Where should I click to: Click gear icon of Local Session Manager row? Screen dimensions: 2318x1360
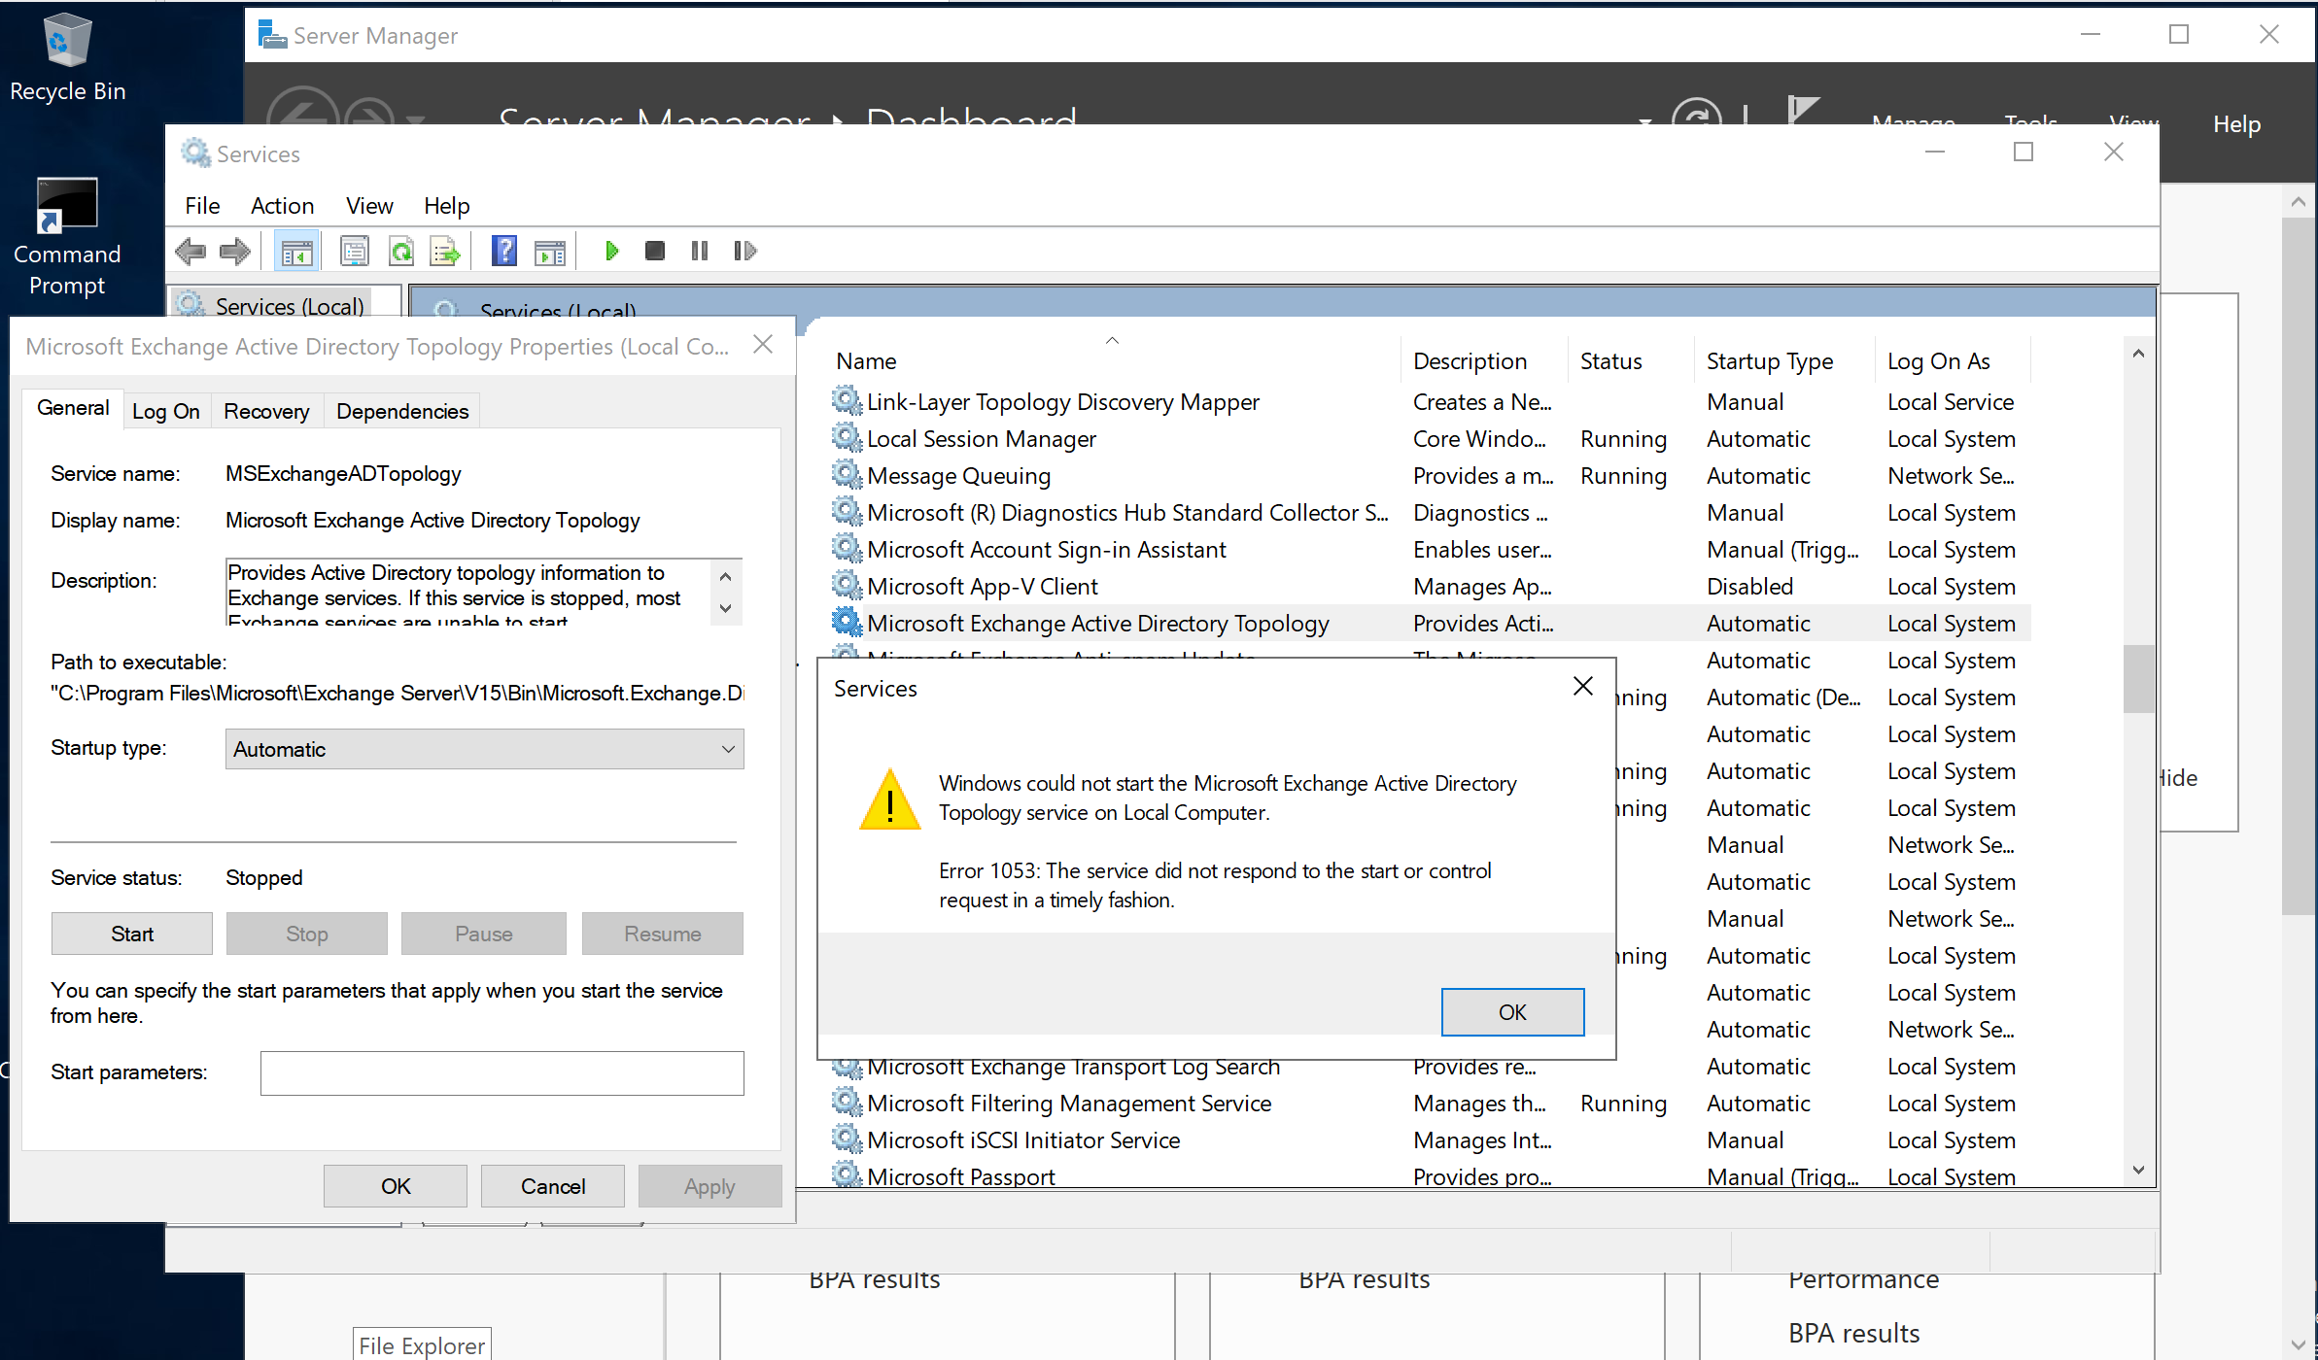[x=848, y=438]
